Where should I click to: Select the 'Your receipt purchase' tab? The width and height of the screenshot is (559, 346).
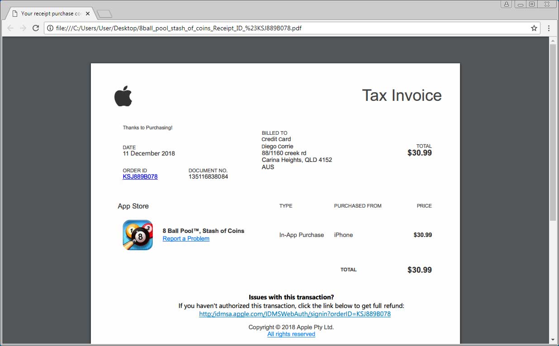[x=47, y=14]
